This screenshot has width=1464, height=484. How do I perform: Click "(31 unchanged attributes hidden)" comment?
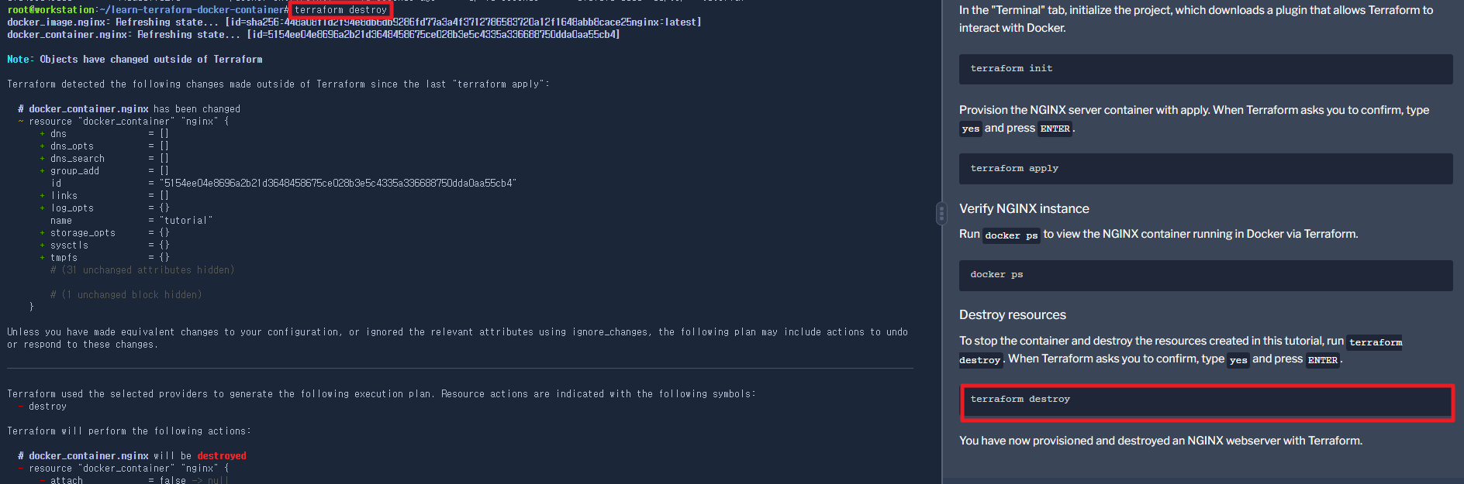point(142,270)
